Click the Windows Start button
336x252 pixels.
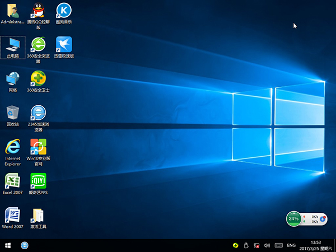coord(8,245)
